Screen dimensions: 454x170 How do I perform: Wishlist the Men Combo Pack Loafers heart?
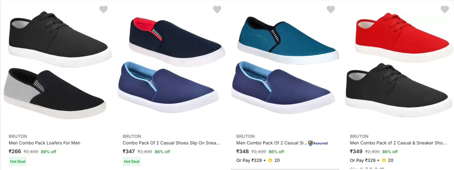pyautogui.click(x=103, y=10)
